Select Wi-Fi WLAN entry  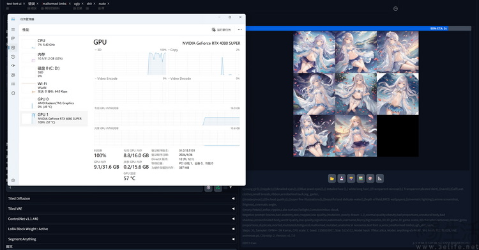pos(54,88)
